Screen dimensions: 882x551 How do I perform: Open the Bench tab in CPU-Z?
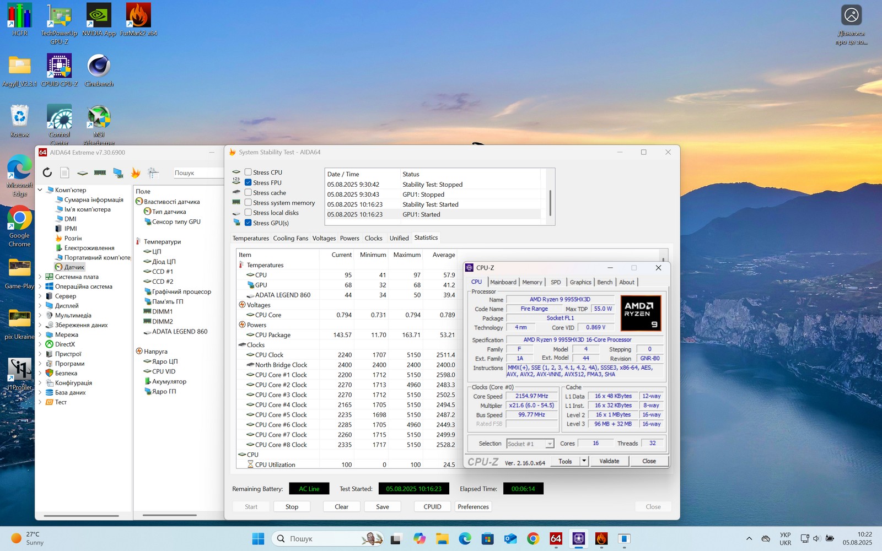[x=605, y=282]
